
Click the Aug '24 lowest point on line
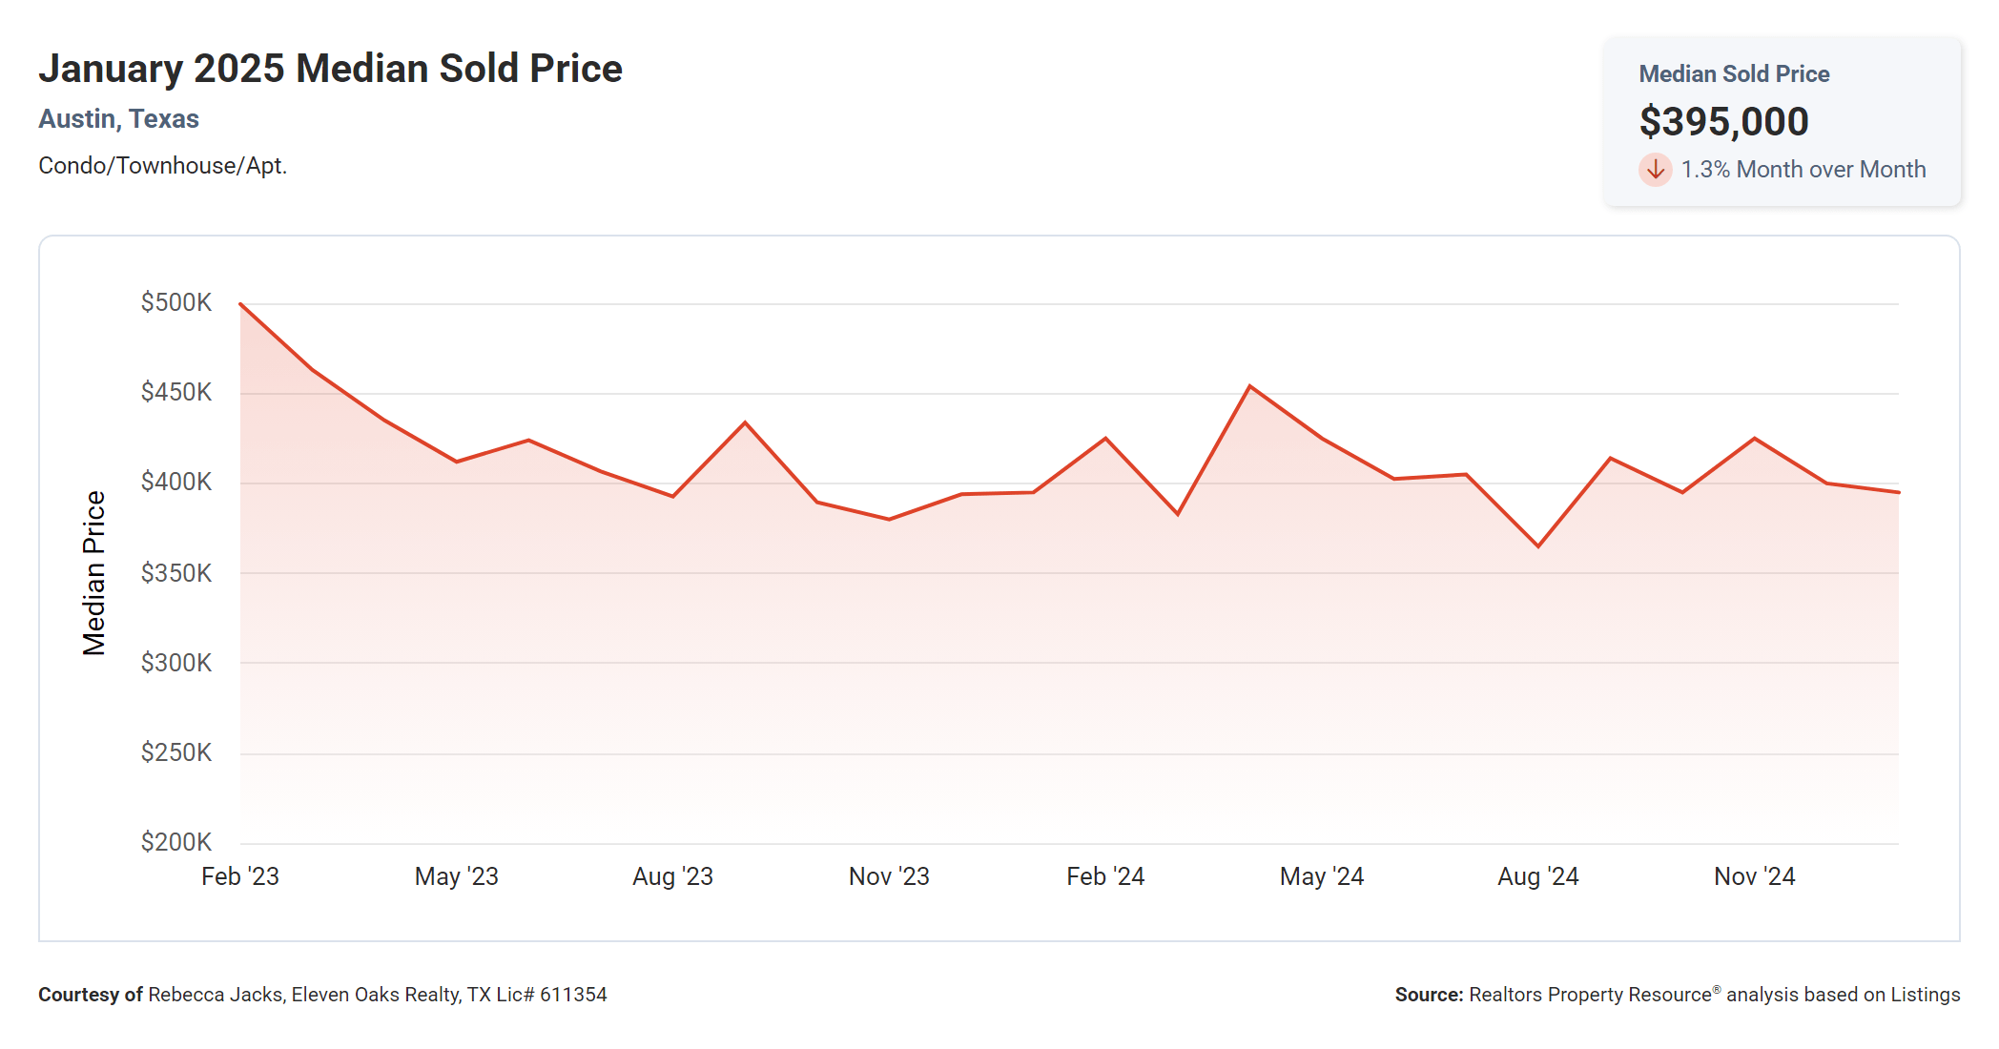tap(1537, 546)
